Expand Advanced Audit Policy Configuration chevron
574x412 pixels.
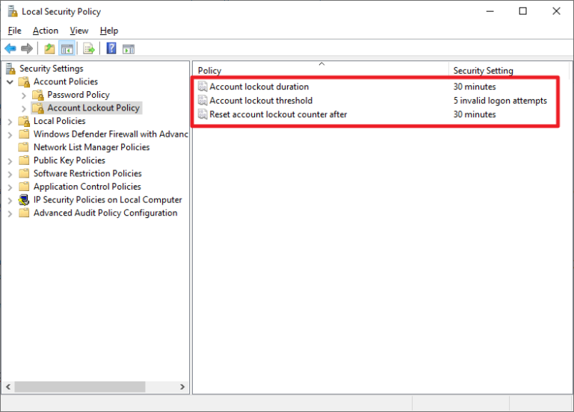click(x=10, y=214)
